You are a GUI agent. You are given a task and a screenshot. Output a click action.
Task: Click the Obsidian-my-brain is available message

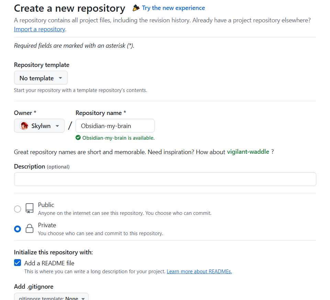[118, 138]
